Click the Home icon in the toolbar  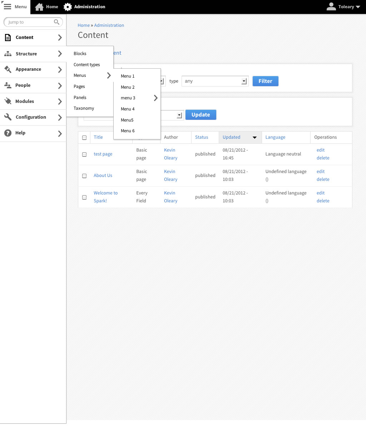pos(39,6)
